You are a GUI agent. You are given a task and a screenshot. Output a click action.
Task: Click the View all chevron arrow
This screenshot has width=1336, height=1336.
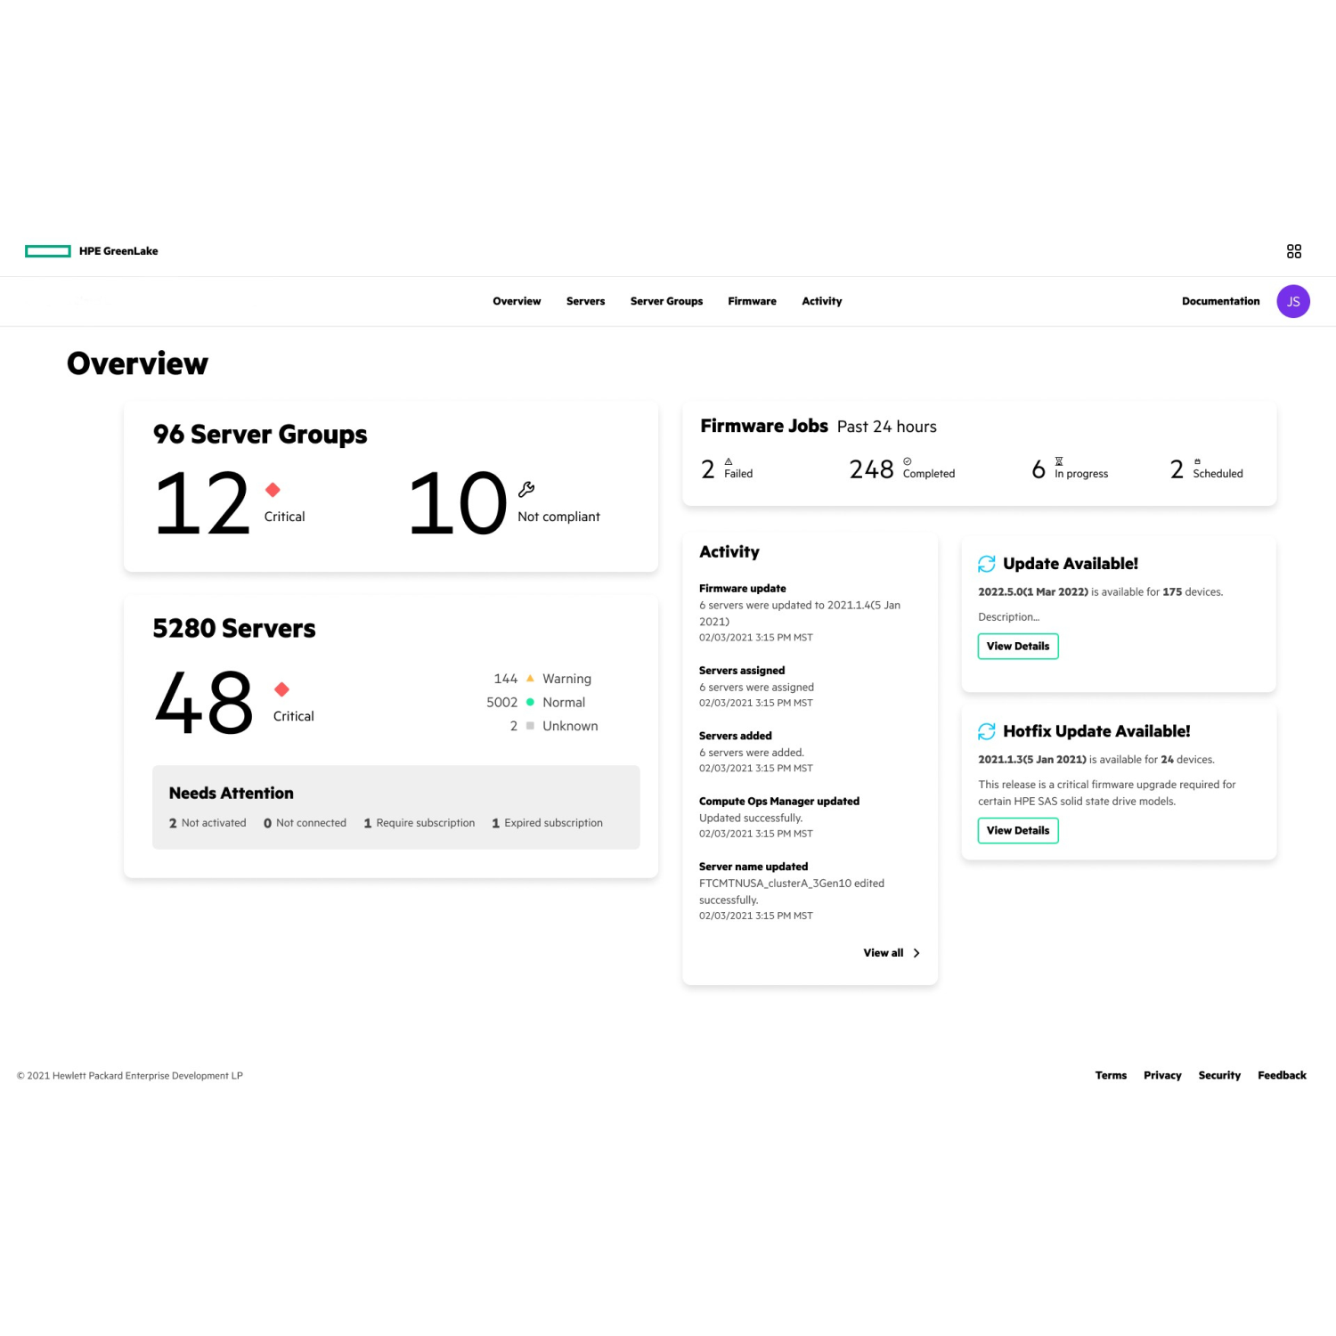tap(916, 953)
